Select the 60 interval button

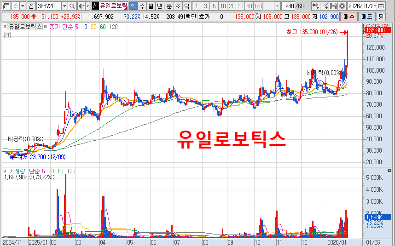click(x=249, y=6)
